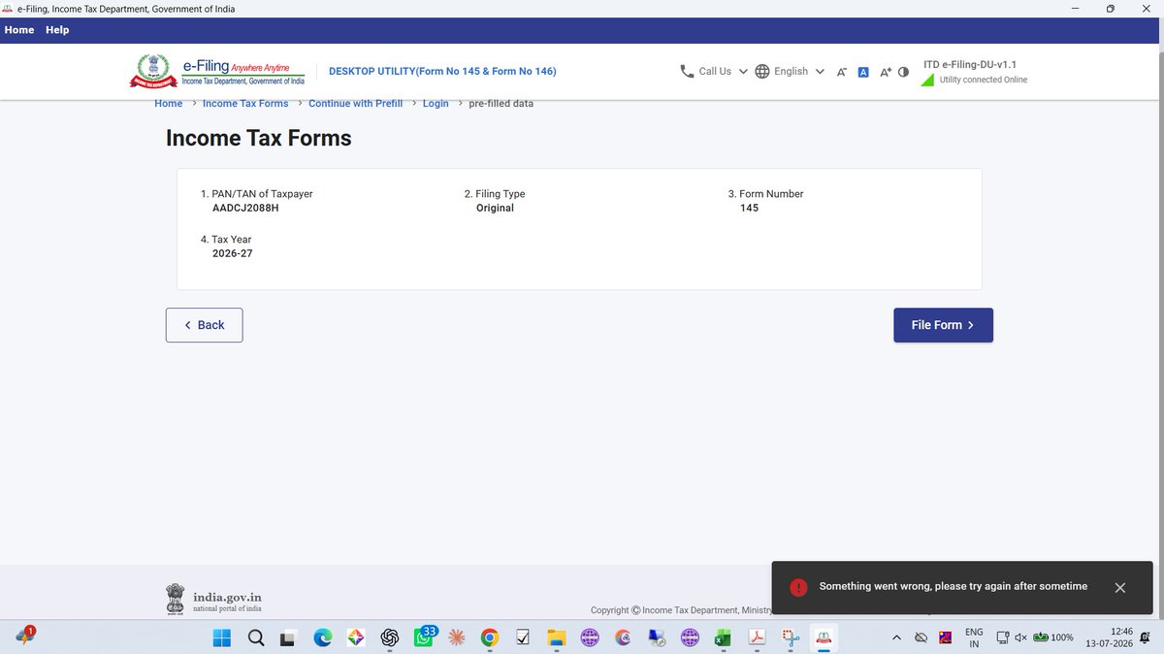Open Task View on the taskbar
This screenshot has height=654, width=1164.
pyautogui.click(x=288, y=638)
